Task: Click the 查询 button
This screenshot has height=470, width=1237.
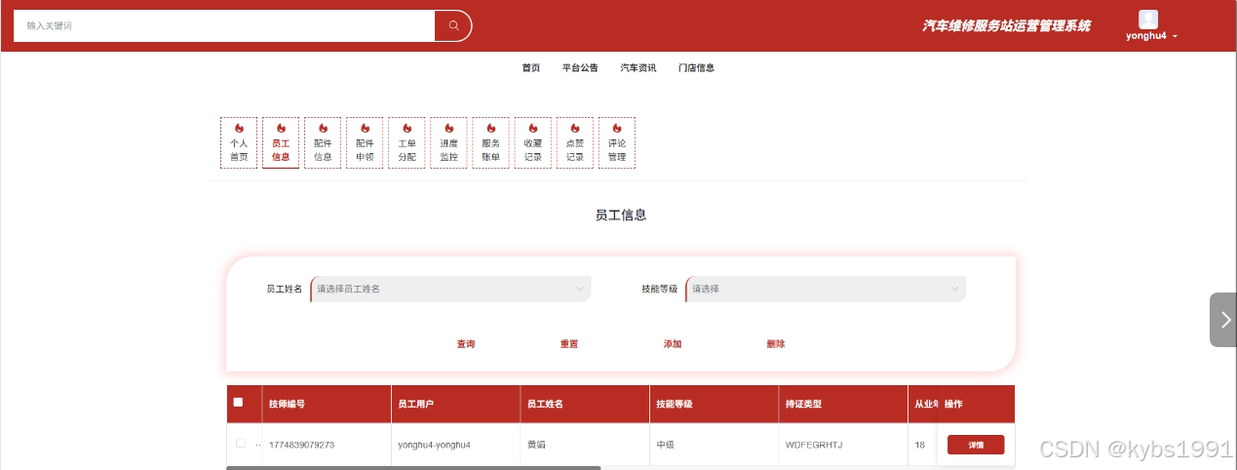Action: point(466,344)
